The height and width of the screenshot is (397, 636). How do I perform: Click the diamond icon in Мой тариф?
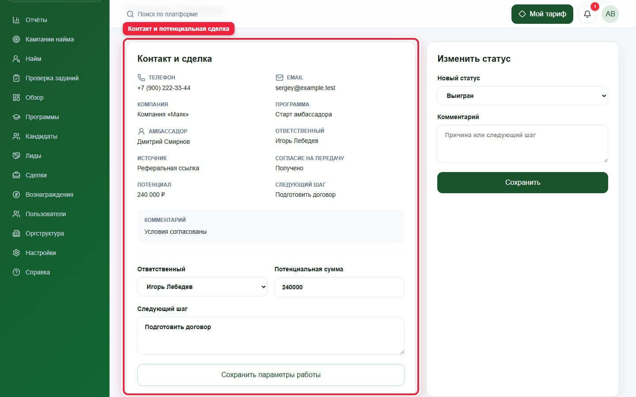pyautogui.click(x=522, y=14)
